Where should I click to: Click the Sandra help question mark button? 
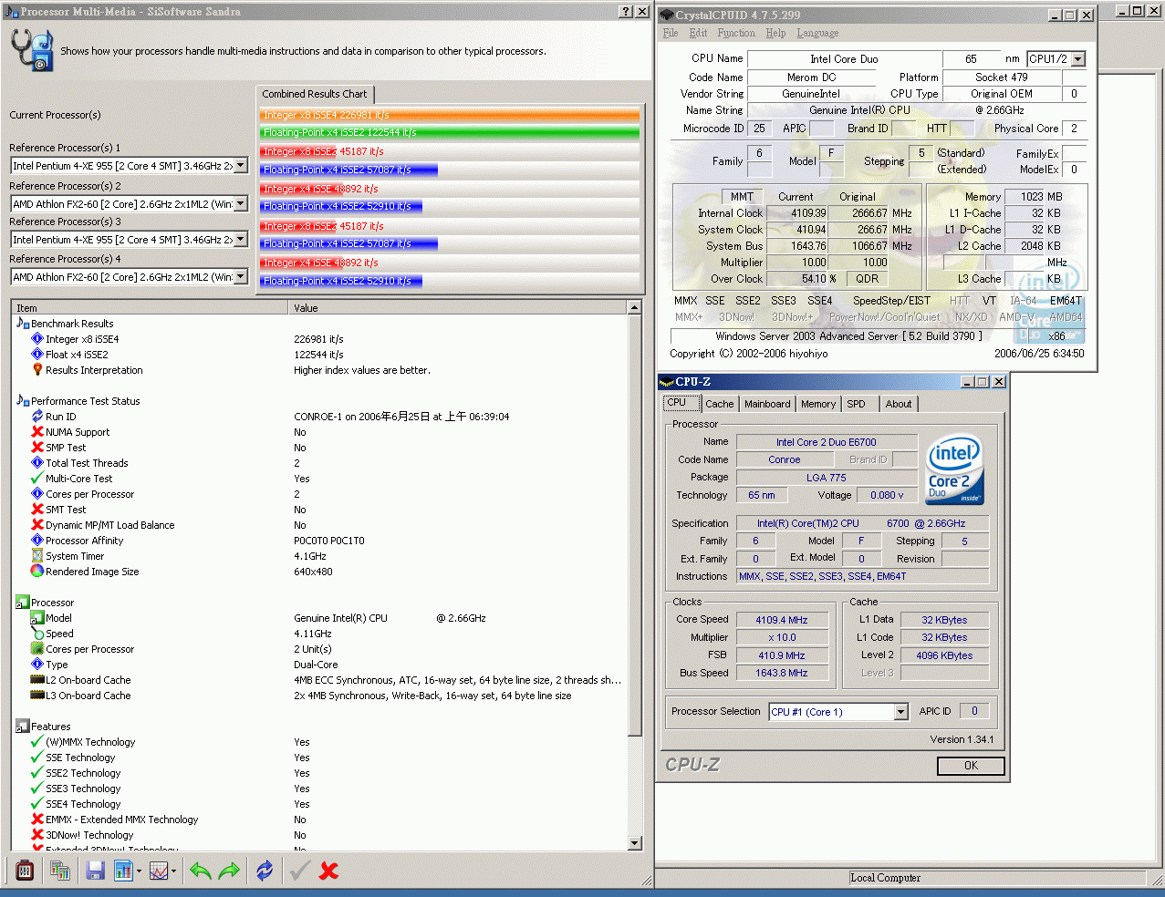(625, 12)
